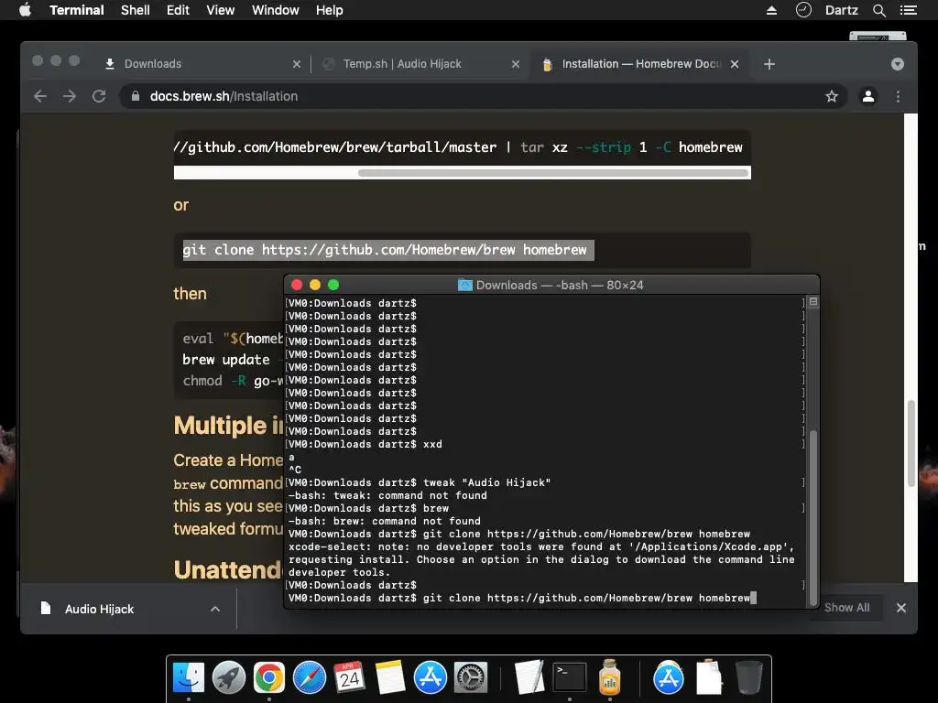Open Chrome tab search dropdown
The height and width of the screenshot is (703, 938).
(898, 64)
